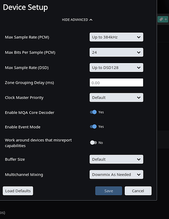This screenshot has width=169, height=219.
Task: Enable work around misreporting devices switch
Action: (93, 142)
